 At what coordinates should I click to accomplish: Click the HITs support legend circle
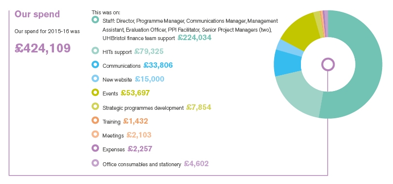pos(95,51)
